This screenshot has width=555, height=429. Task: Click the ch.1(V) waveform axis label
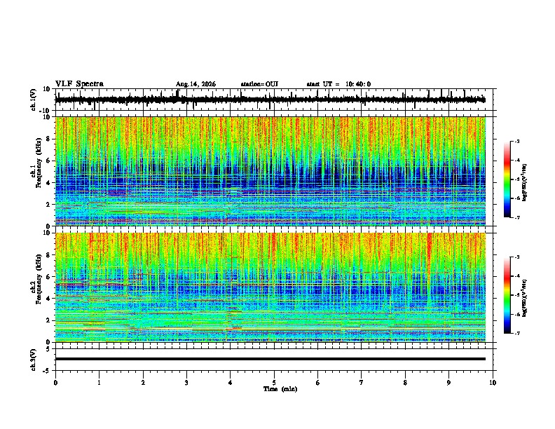click(34, 100)
